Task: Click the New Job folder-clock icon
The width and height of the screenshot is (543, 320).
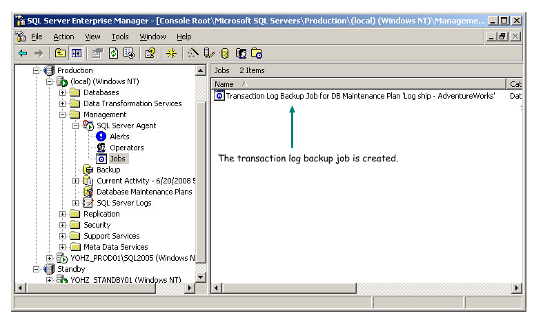Action: click(x=257, y=53)
